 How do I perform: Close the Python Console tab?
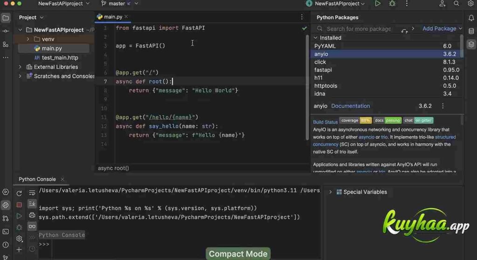[x=62, y=179]
